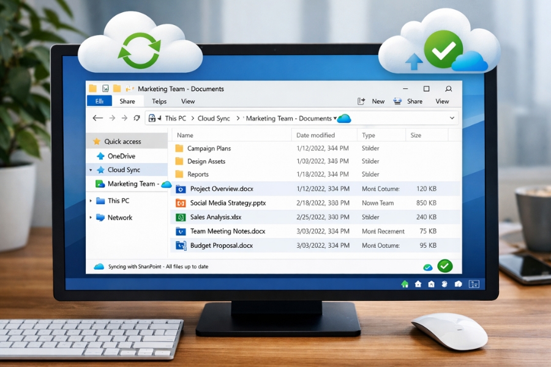Click the Share icon on the toolbar
Image resolution: width=551 pixels, height=367 pixels.
pos(399,101)
